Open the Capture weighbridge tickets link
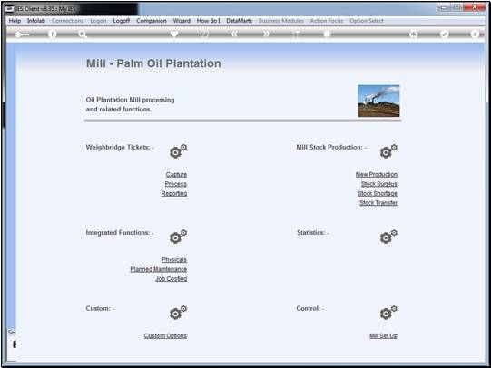The width and height of the screenshot is (491, 368). [176, 174]
